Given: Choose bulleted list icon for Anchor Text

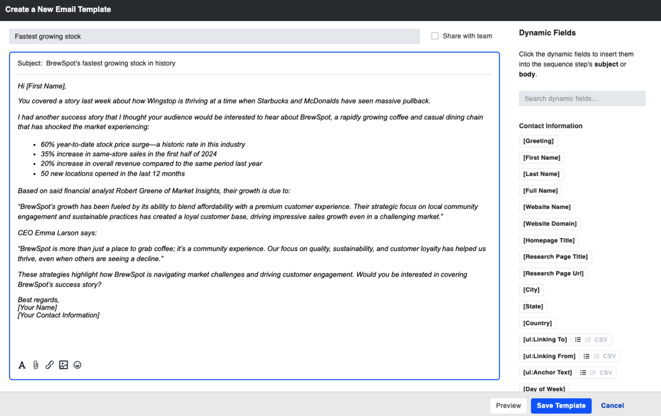Looking at the screenshot, I should click(x=583, y=373).
